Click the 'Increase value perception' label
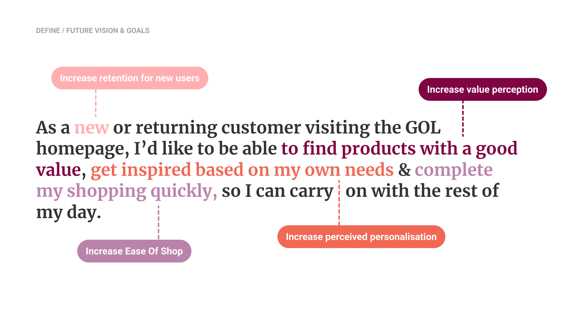This screenshot has height=324, width=577. [483, 89]
